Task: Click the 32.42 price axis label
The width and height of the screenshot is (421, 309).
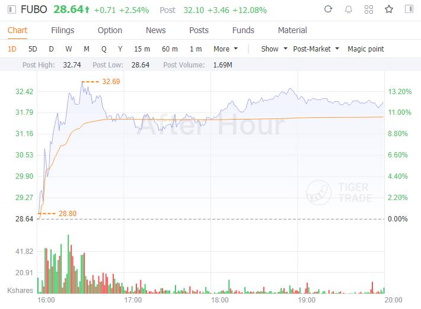Action: point(24,92)
